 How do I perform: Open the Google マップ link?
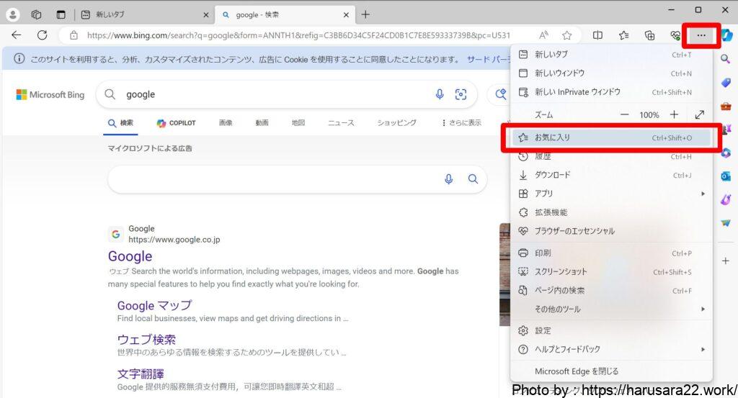(154, 305)
